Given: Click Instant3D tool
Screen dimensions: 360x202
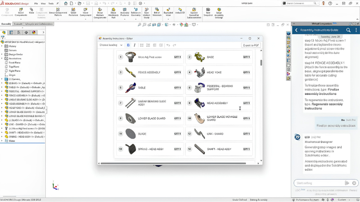Looking at the screenshot, I should point(180,11).
